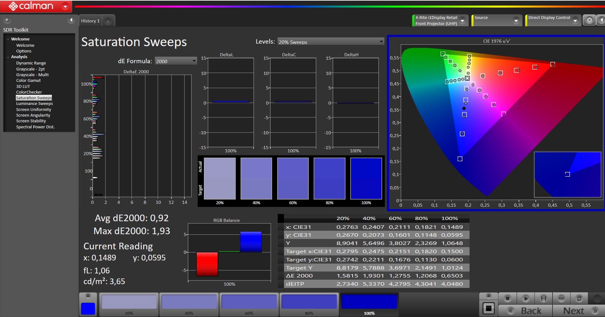605x317 pixels.
Task: Expand the X-Rite i1Display Retail meter dropdown
Action: click(x=462, y=21)
